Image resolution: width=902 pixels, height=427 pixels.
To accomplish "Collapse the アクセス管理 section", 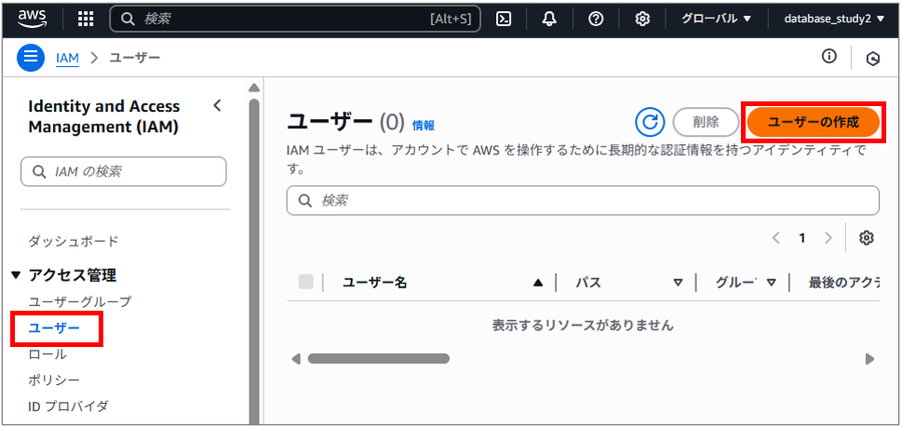I will pyautogui.click(x=16, y=276).
